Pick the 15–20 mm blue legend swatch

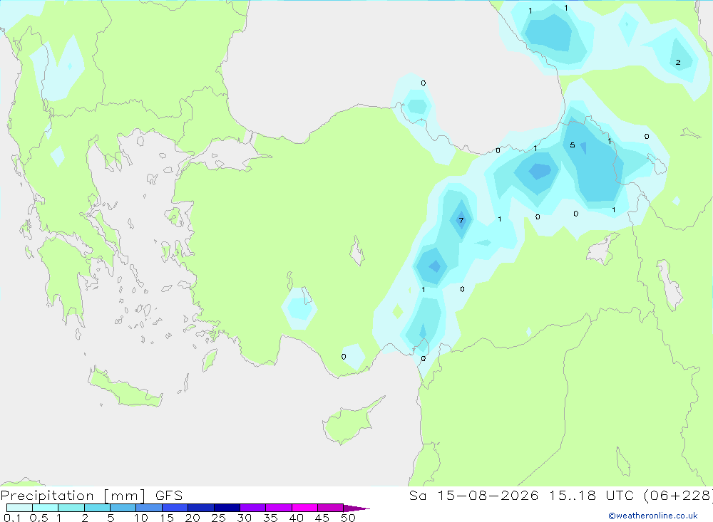(175, 508)
